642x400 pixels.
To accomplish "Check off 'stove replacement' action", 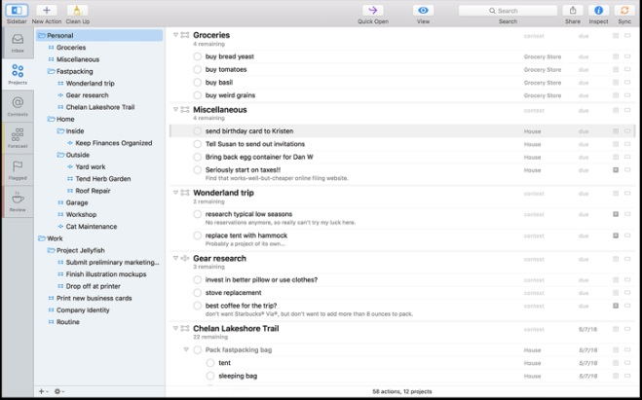I will click(198, 292).
